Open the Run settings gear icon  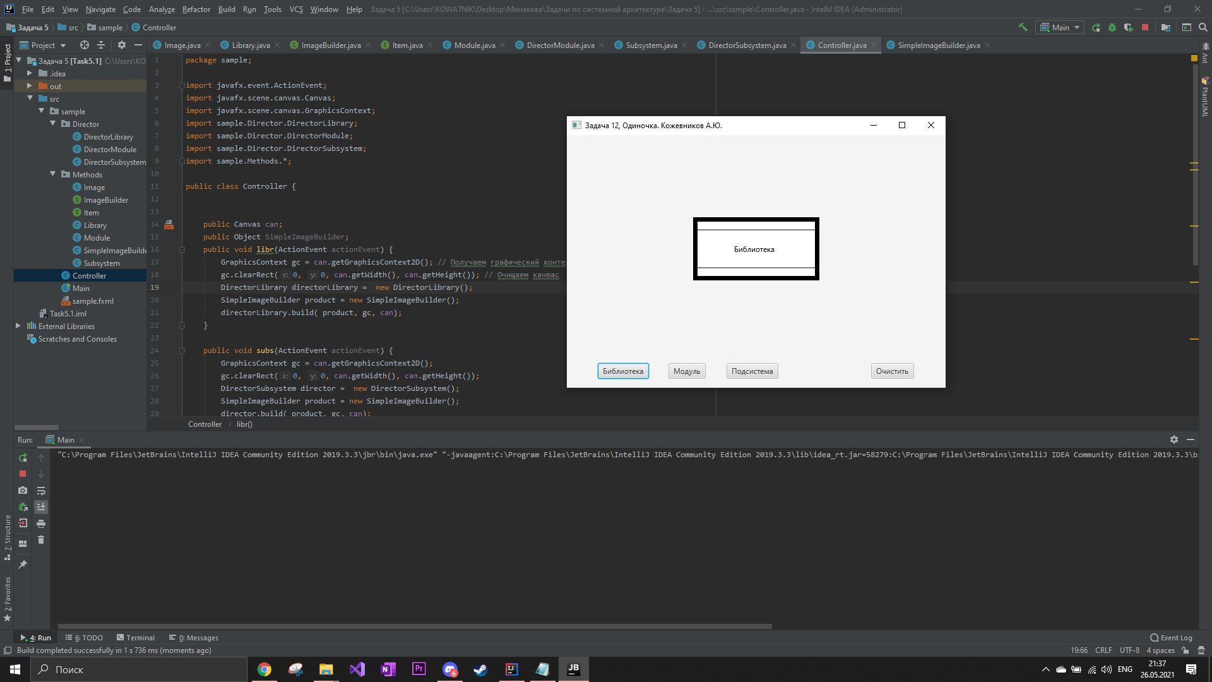1174,440
